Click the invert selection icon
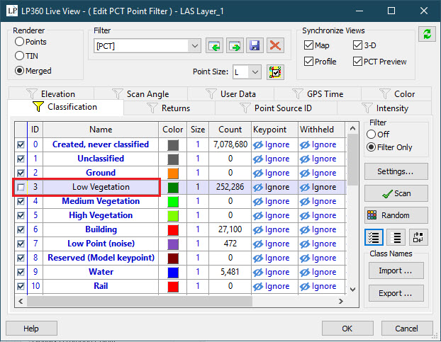The height and width of the screenshot is (342, 441). click(418, 237)
